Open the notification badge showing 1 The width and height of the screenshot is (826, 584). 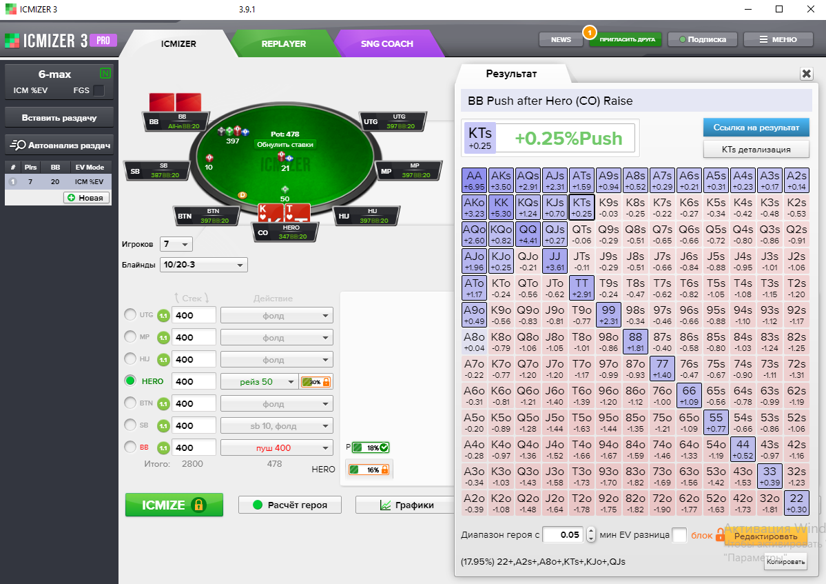[590, 32]
